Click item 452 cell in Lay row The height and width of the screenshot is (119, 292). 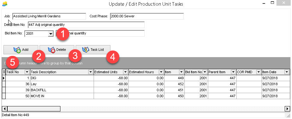174,84
